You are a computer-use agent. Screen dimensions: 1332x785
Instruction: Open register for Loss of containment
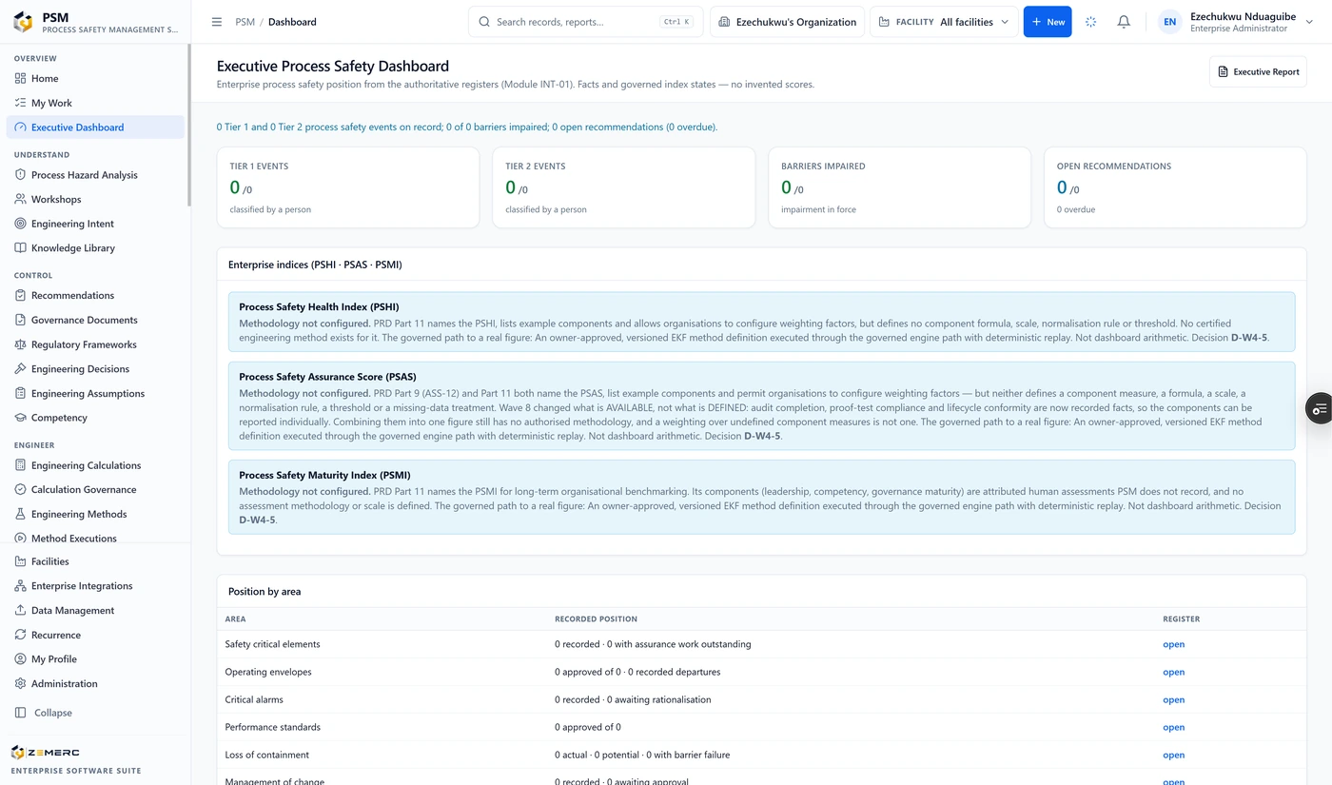point(1173,755)
